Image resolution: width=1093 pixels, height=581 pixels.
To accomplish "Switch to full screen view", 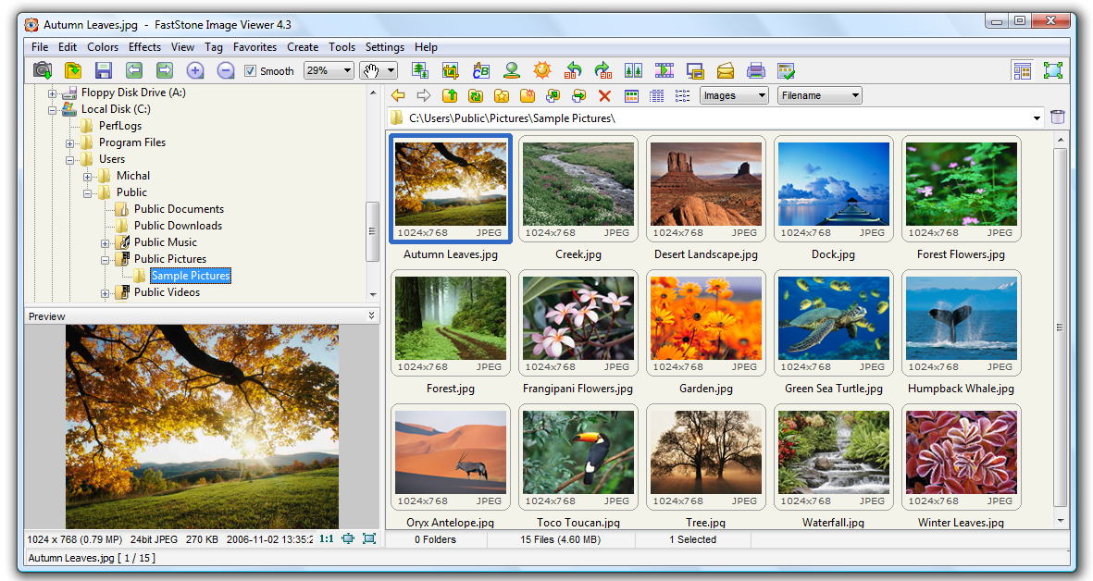I will [x=1052, y=69].
